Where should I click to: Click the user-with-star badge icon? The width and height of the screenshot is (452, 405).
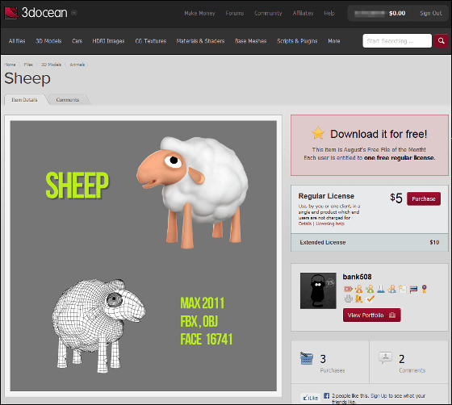[391, 289]
